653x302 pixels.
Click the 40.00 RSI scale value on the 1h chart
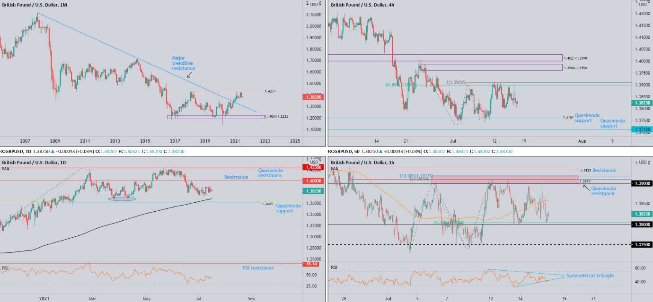coord(641,282)
